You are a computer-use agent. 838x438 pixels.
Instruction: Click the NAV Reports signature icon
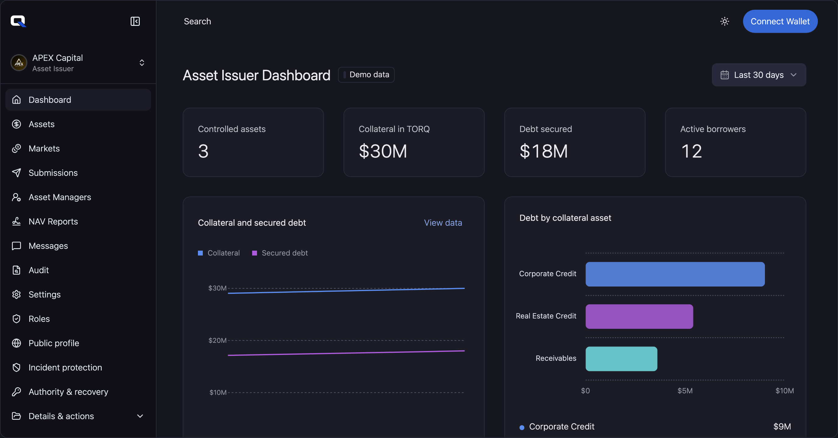coord(16,222)
